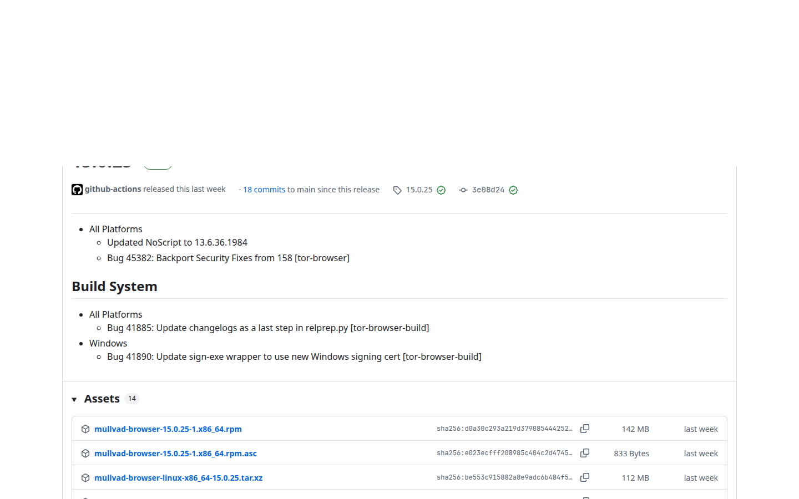Click the verified badge next to commit 3e08d24
The height and width of the screenshot is (499, 799).
pos(513,190)
